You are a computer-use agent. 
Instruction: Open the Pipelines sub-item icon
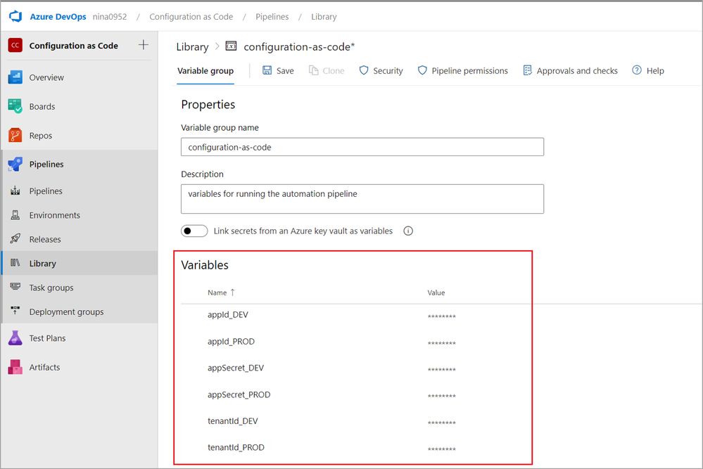pos(15,191)
